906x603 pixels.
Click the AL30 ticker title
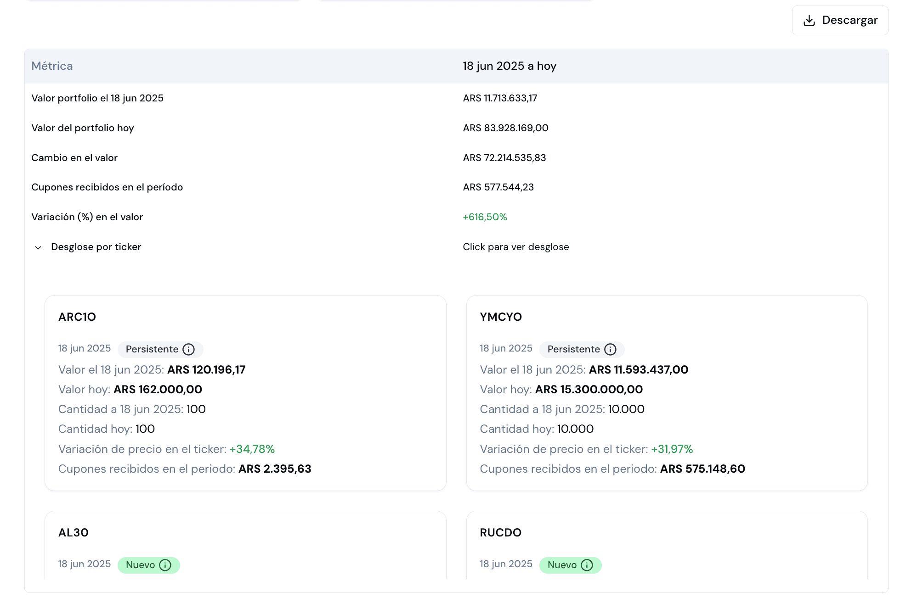coord(74,533)
